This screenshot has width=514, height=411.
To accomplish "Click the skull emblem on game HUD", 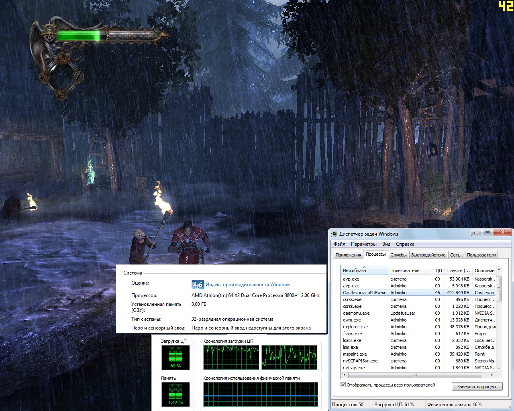I will click(x=50, y=33).
